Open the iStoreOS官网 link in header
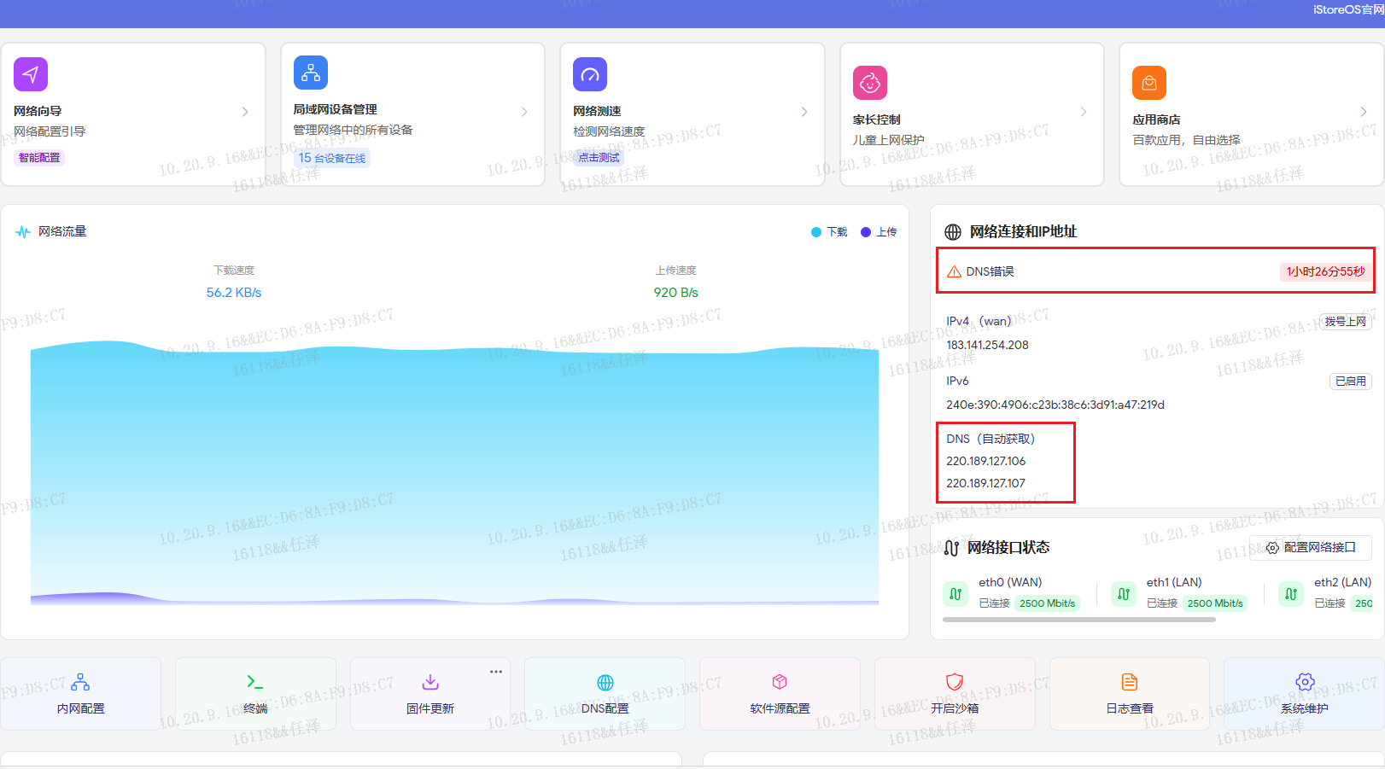This screenshot has height=769, width=1385. (x=1347, y=9)
